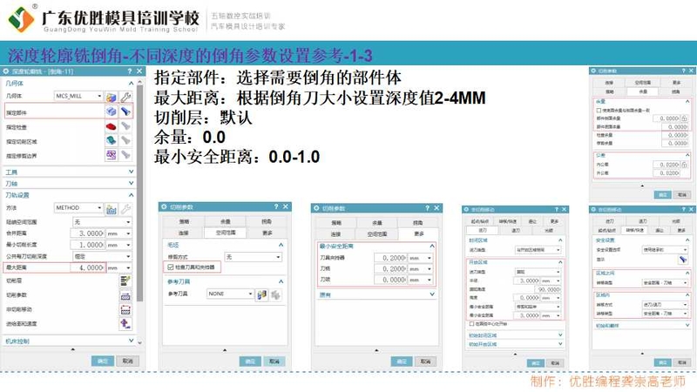Select the 更多 tab in center 切削参数 dialog
This screenshot has height=392, width=697.
click(x=419, y=233)
